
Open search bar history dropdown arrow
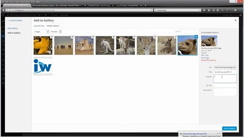[x=200, y=10]
